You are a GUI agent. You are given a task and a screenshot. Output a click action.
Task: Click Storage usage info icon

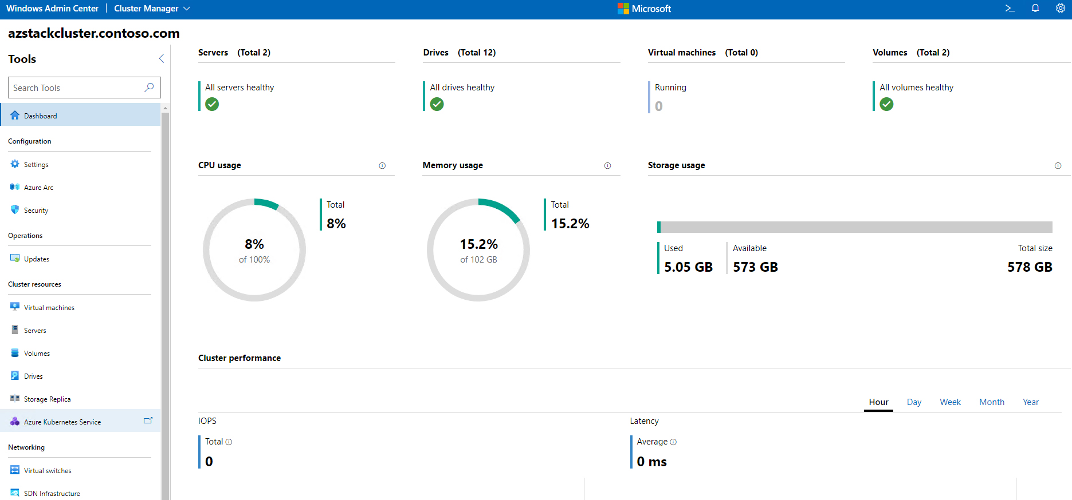pyautogui.click(x=1058, y=166)
